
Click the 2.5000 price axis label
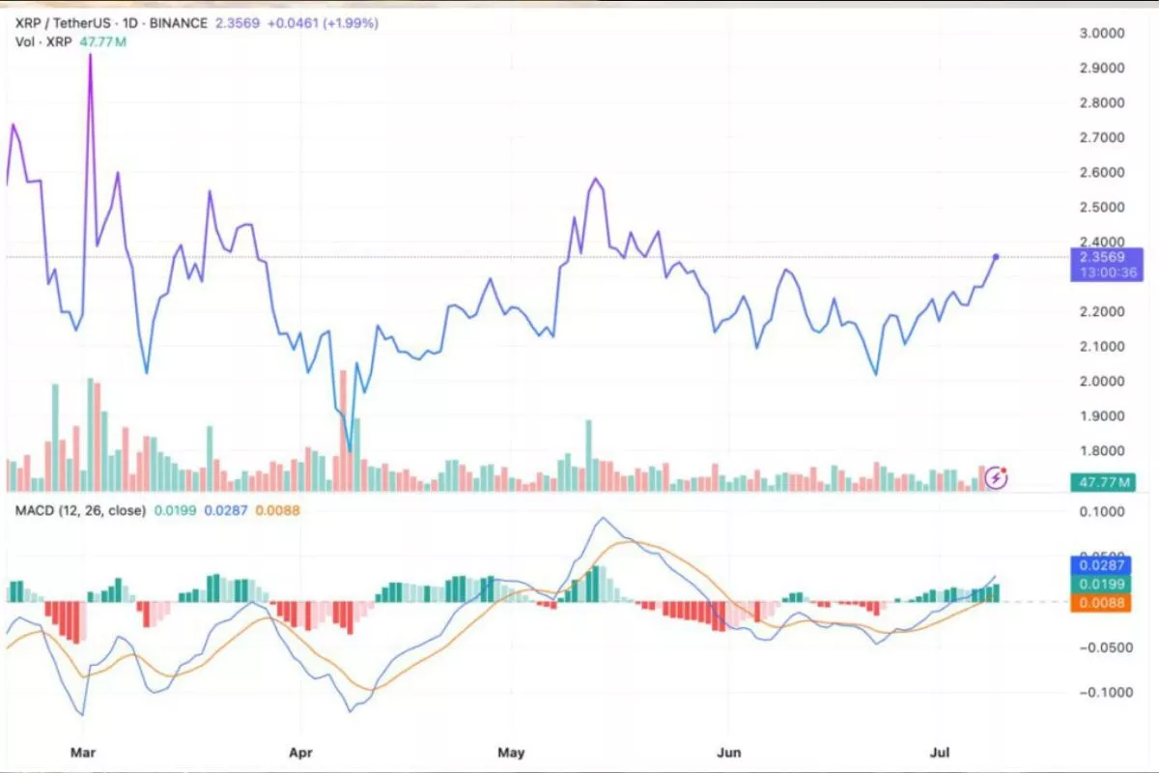click(x=1104, y=207)
